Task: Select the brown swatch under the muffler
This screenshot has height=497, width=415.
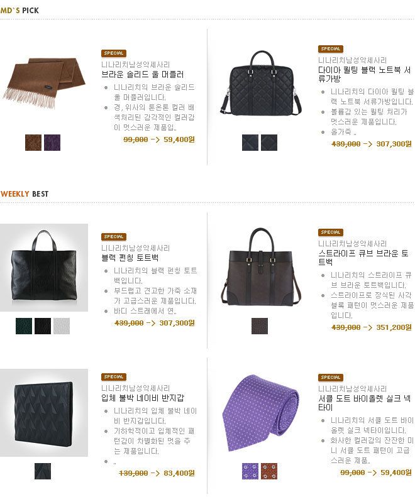Action: (33, 143)
